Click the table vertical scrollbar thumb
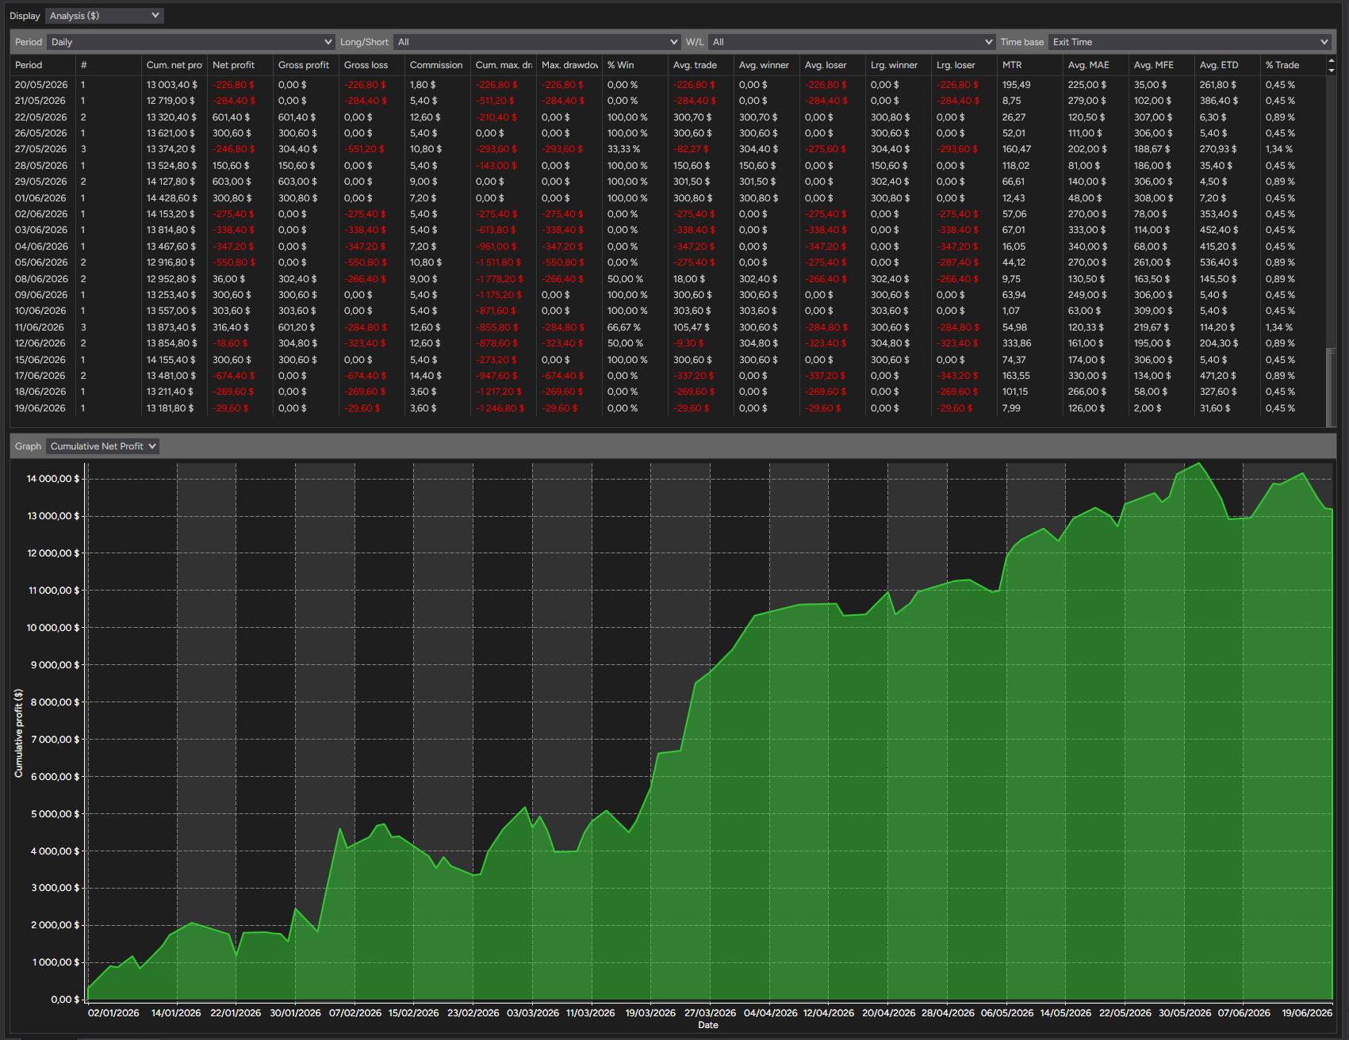The width and height of the screenshot is (1349, 1040). click(x=1332, y=387)
